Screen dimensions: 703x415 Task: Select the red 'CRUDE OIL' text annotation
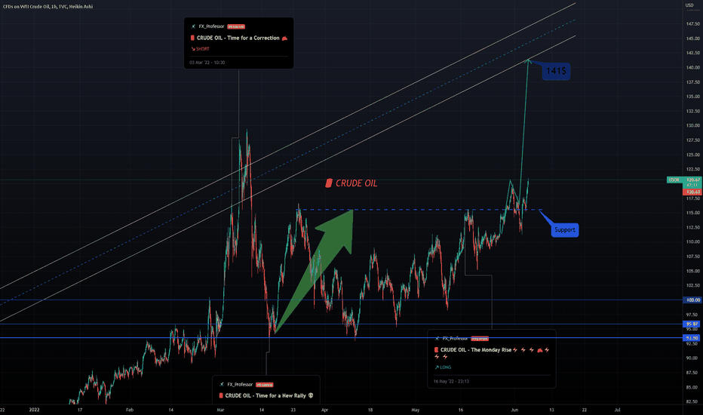[x=357, y=183]
